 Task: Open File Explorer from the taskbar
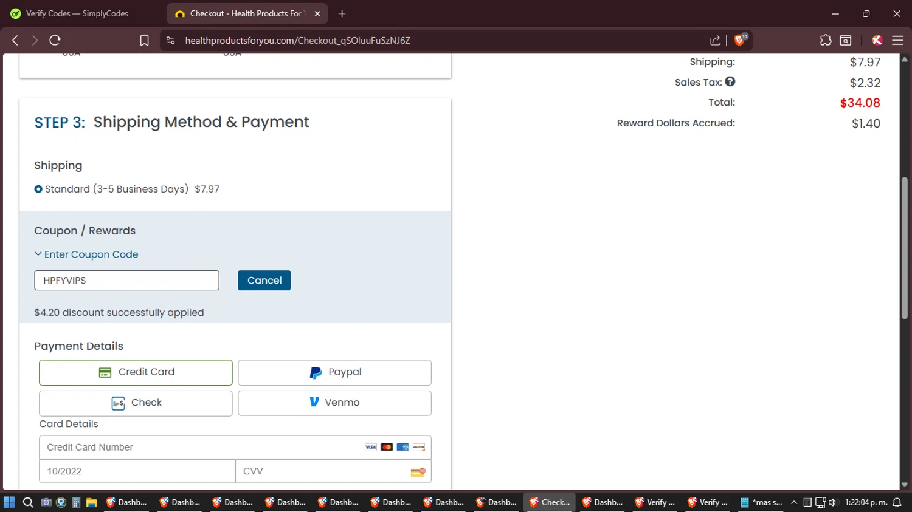click(92, 502)
